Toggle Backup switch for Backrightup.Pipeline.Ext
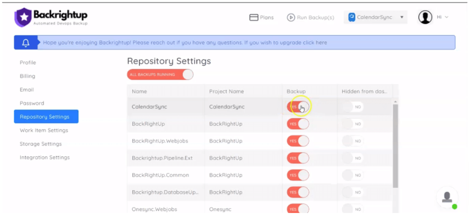 [x=298, y=158]
